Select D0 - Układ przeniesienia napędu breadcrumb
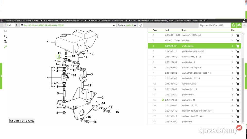This screenshot has width=247, height=139. pos(107,20)
